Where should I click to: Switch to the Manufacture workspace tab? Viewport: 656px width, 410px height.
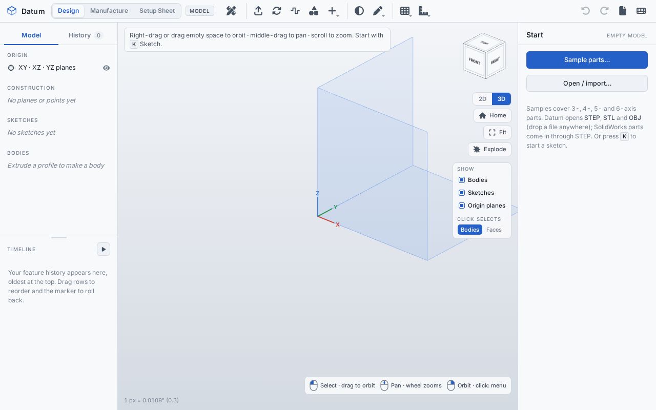click(109, 11)
